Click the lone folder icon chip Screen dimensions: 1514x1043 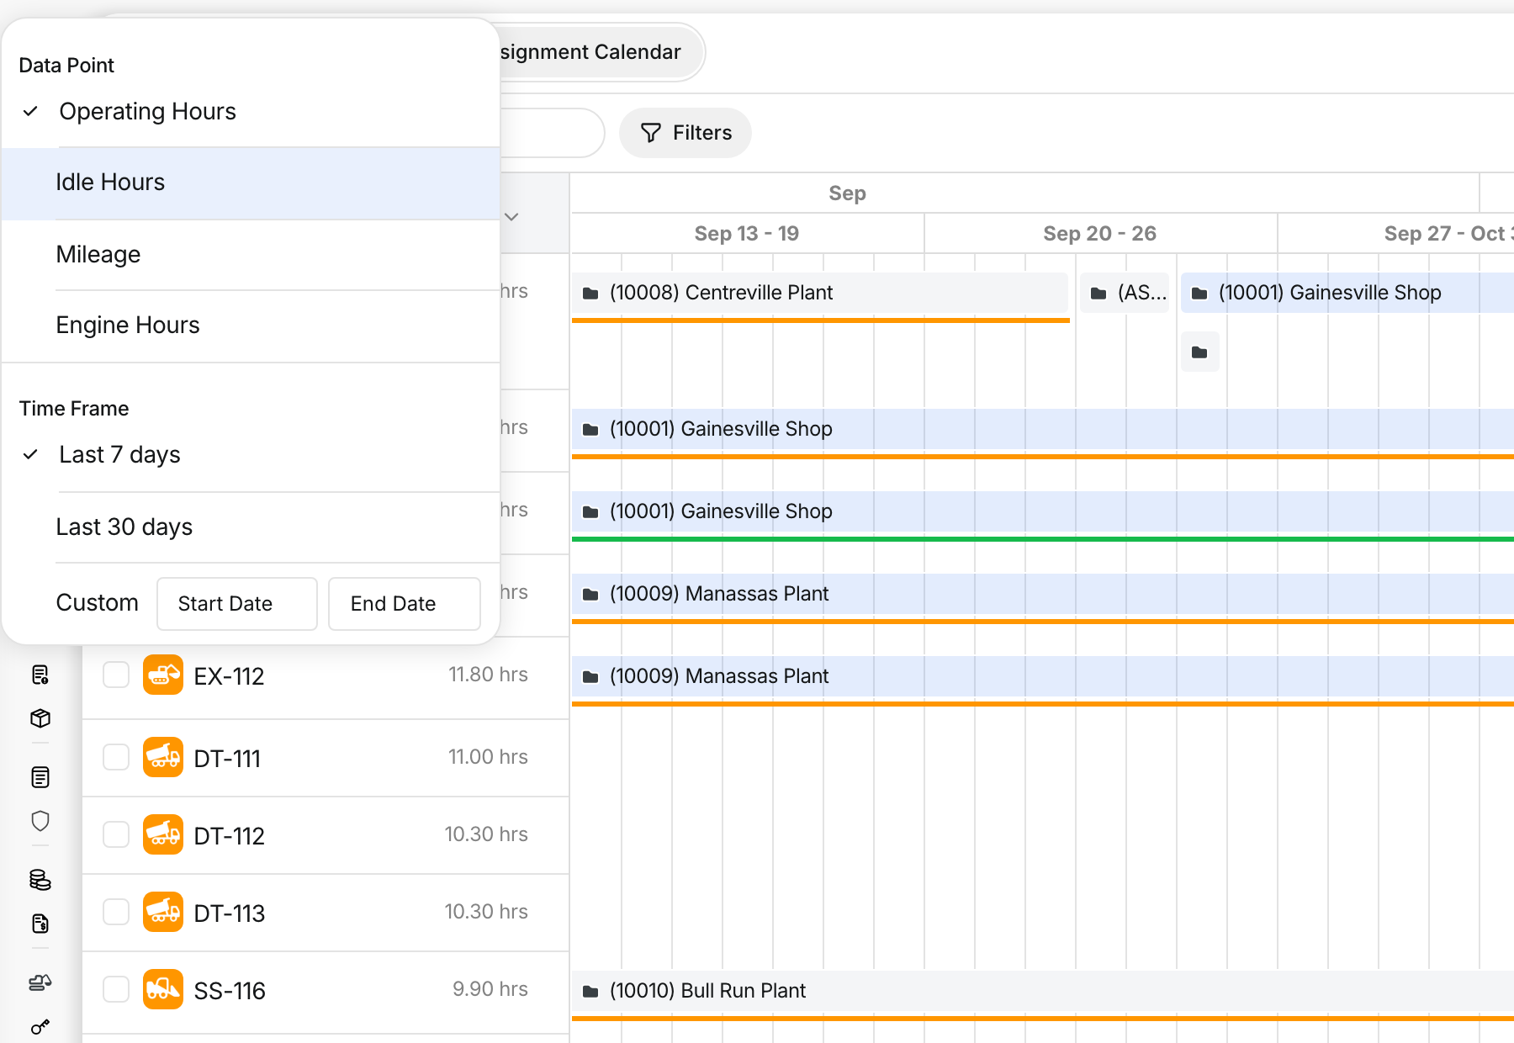tap(1200, 352)
